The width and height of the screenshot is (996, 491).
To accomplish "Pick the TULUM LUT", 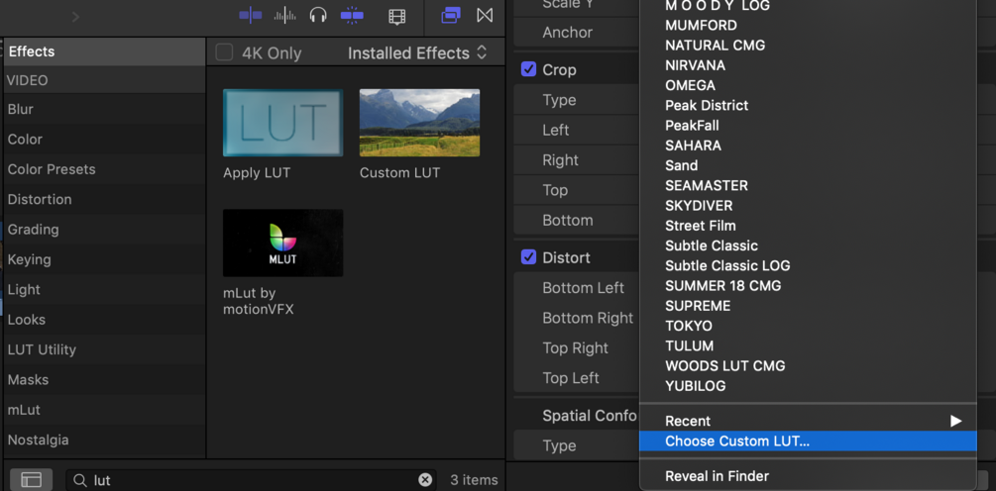I will coord(689,345).
